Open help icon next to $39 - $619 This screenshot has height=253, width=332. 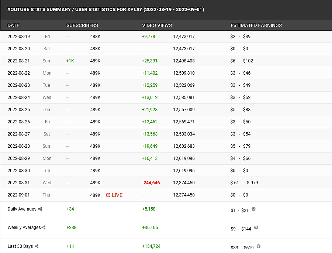click(x=259, y=246)
